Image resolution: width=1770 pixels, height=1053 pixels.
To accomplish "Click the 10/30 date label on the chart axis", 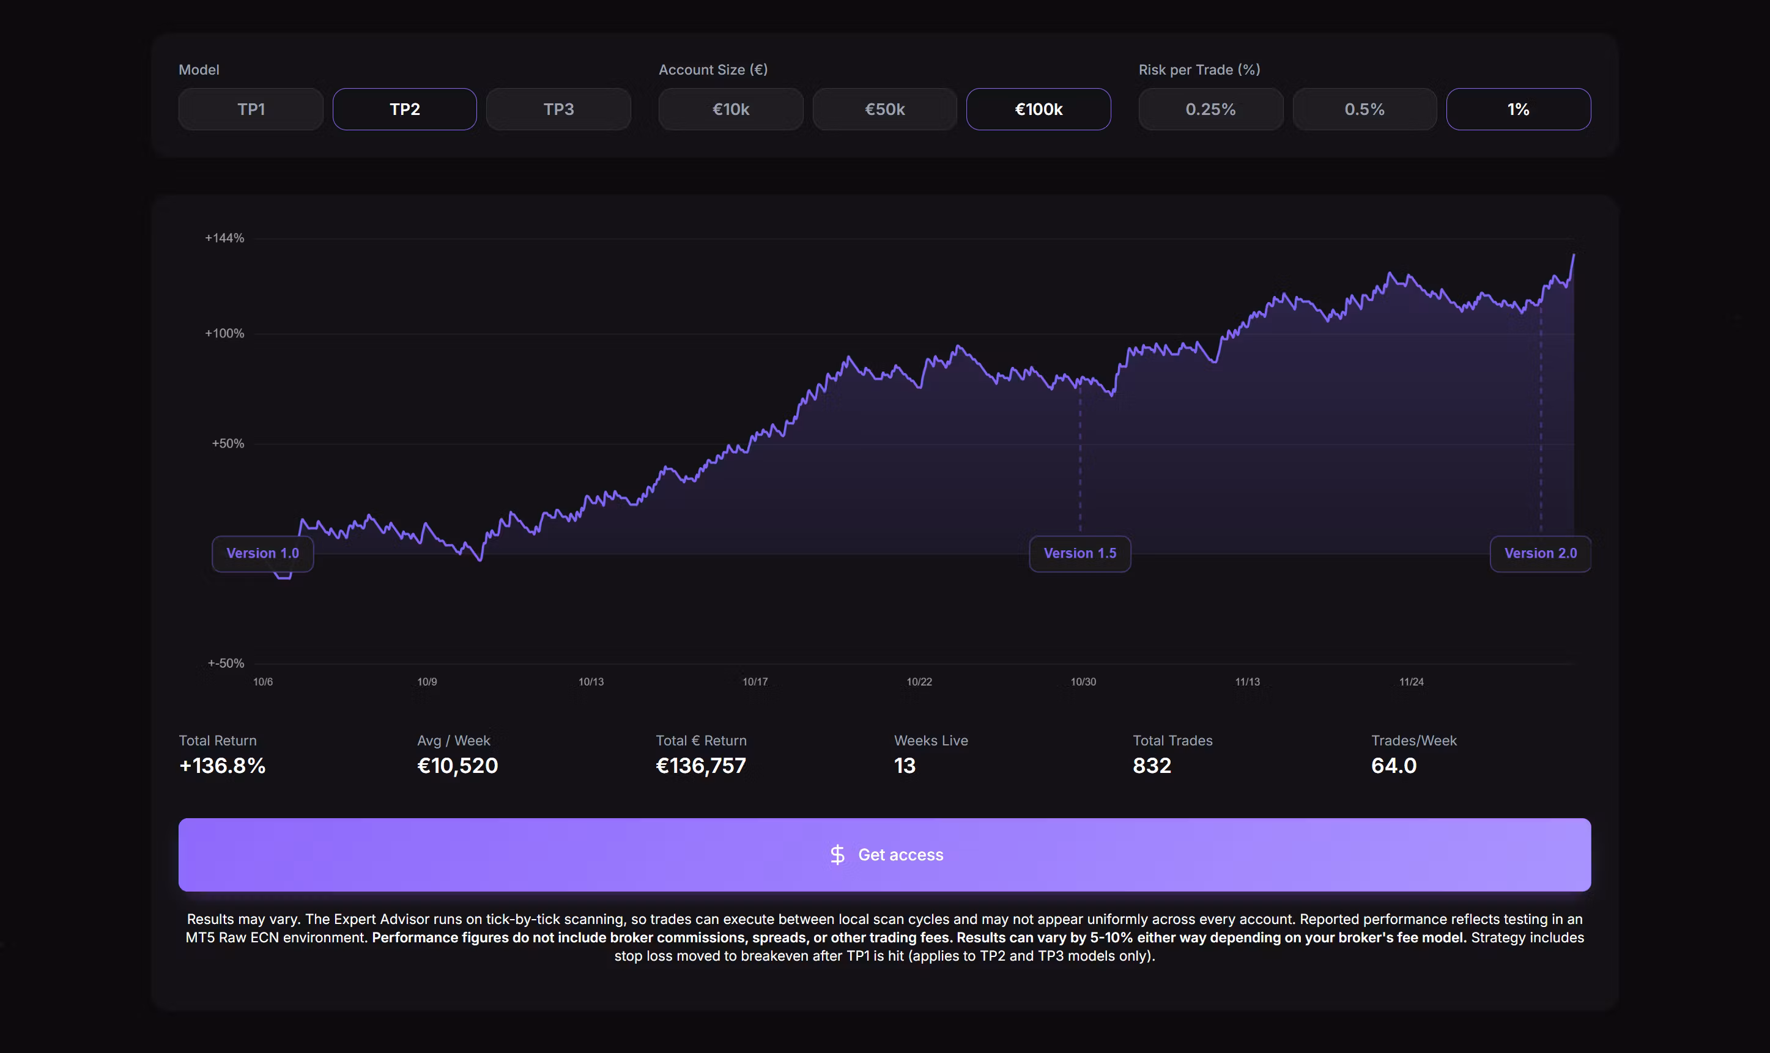I will [1083, 681].
